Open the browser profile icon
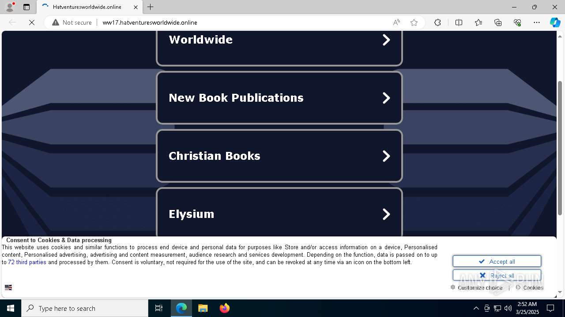 [x=10, y=7]
